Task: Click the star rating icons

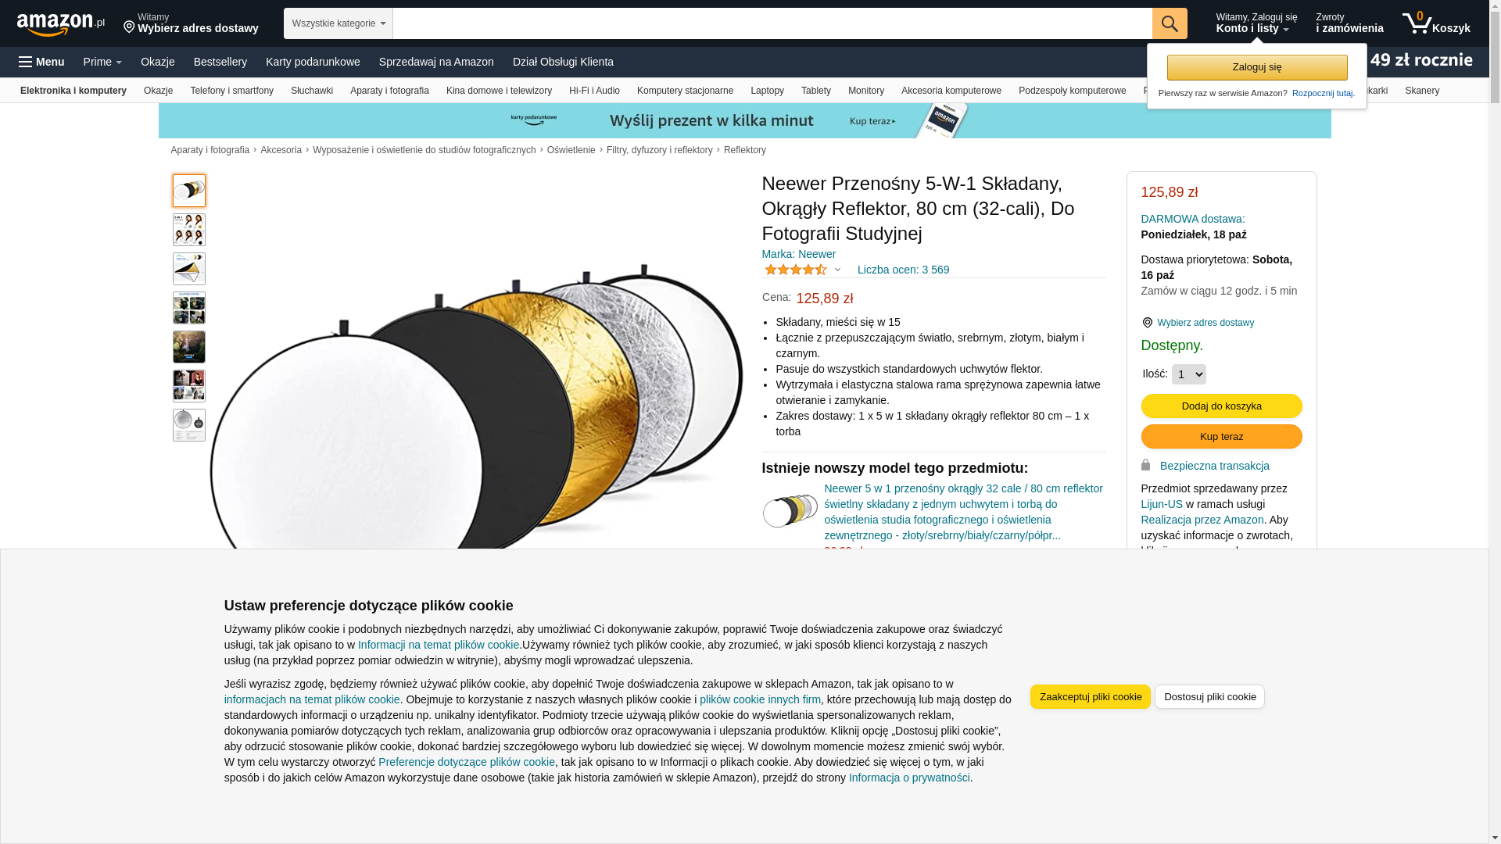Action: coord(796,270)
